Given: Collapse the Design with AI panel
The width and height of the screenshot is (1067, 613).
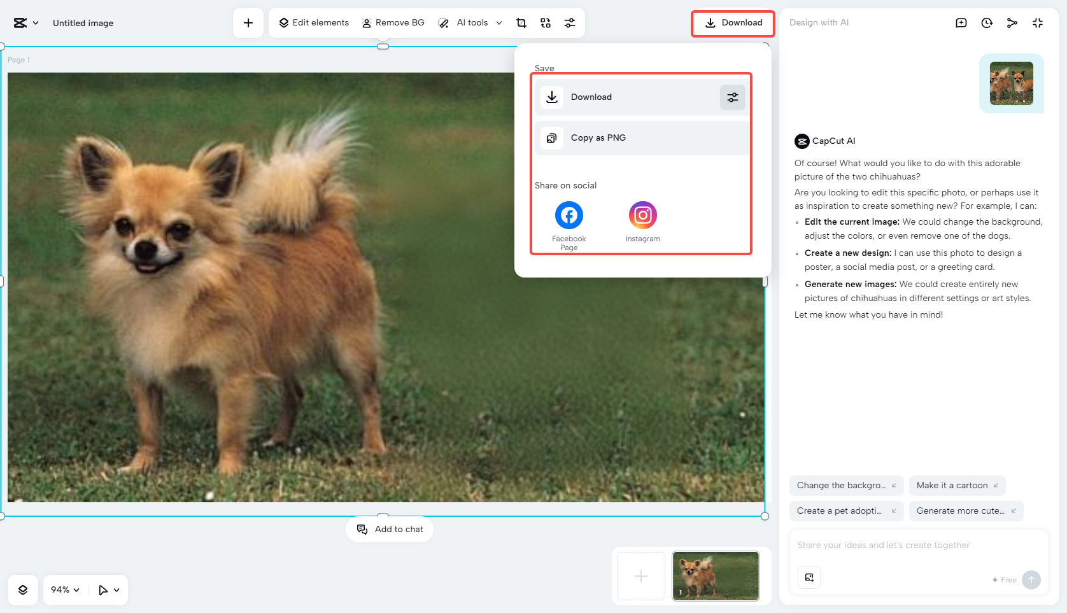Looking at the screenshot, I should [1038, 23].
